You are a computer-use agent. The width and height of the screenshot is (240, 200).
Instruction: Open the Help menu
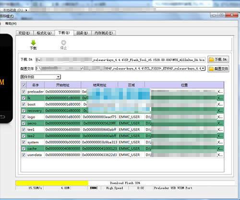point(11,23)
